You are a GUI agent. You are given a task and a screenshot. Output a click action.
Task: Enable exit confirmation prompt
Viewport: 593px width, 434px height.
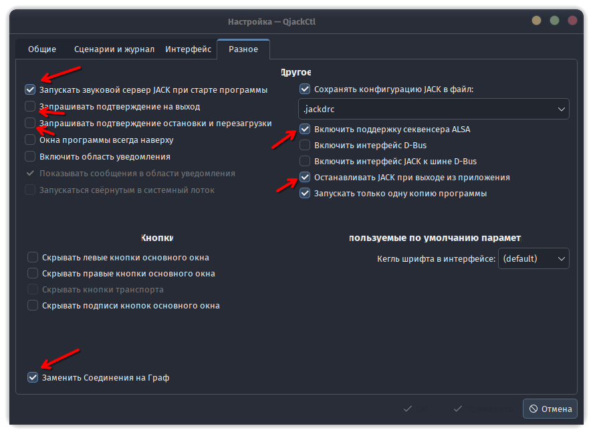click(30, 105)
